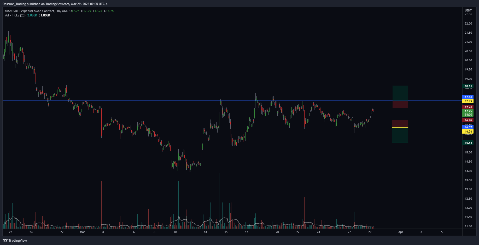This screenshot has height=245, width=479.
Task: Click the 15.54 green target price label
Action: pos(468,143)
